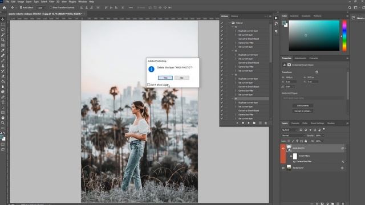This screenshot has height=205, width=365.
Task: Open the Auto-Select Layer dropdown
Action: point(40,7)
